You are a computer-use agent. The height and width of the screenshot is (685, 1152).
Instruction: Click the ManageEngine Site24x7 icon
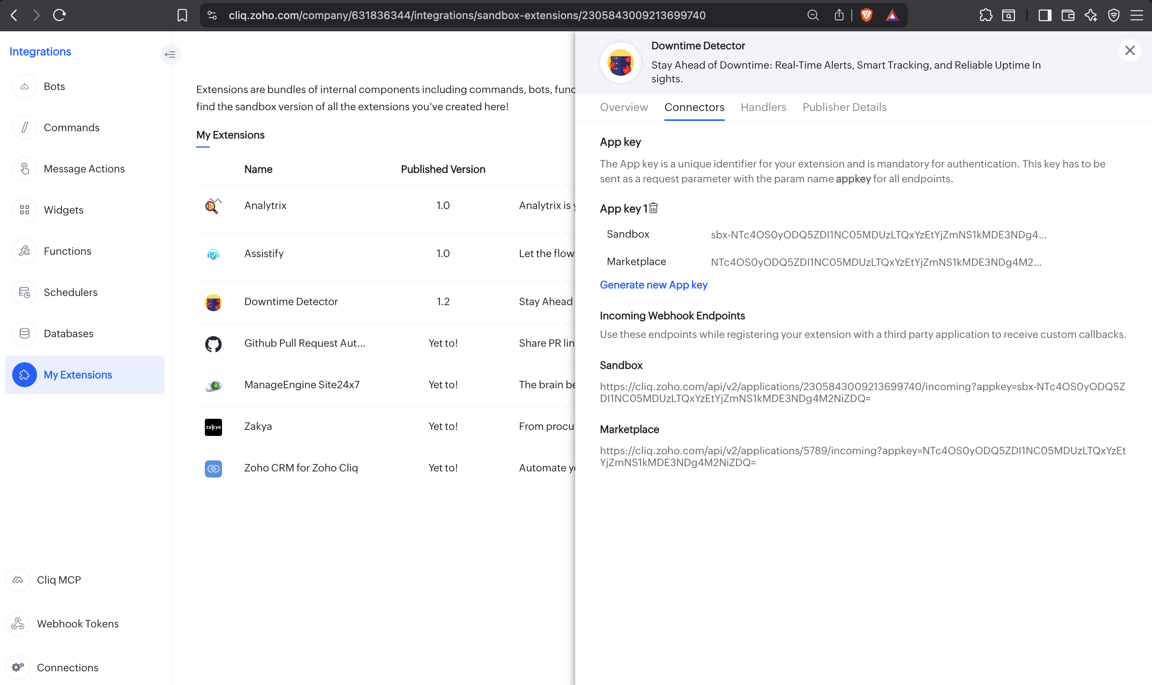tap(213, 385)
